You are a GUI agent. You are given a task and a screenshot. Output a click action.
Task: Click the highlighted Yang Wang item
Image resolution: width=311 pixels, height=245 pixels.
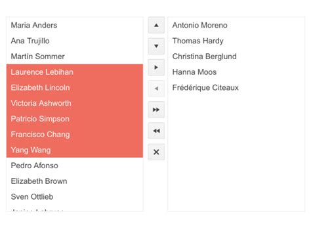(x=75, y=150)
